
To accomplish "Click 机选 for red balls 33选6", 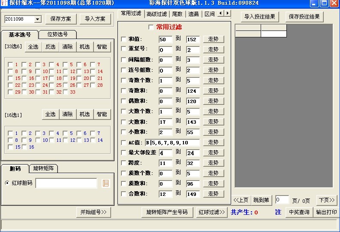I will point(85,47).
